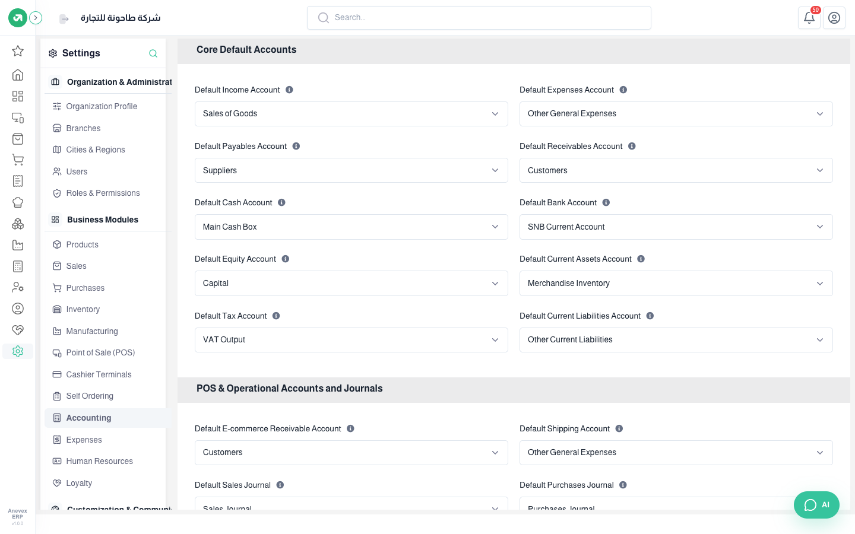The height and width of the screenshot is (534, 855).
Task: Open Organization Profile settings
Action: coord(102,106)
